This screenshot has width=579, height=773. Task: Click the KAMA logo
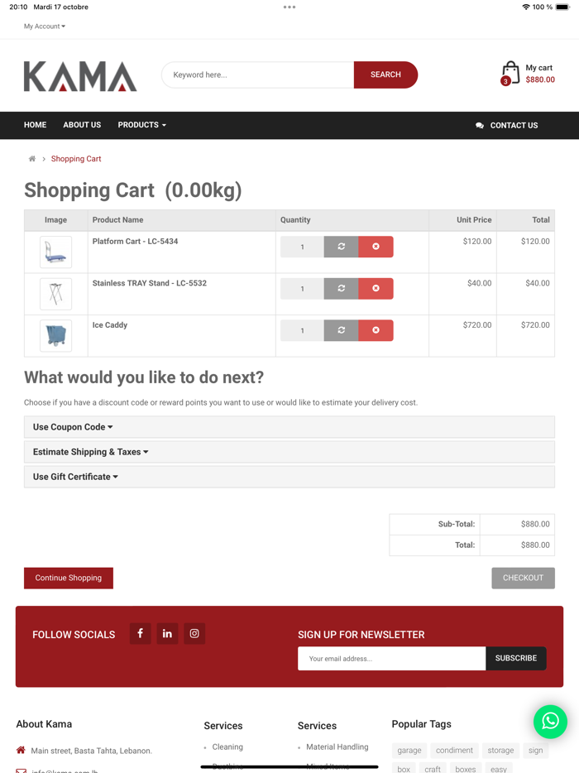[x=80, y=76]
